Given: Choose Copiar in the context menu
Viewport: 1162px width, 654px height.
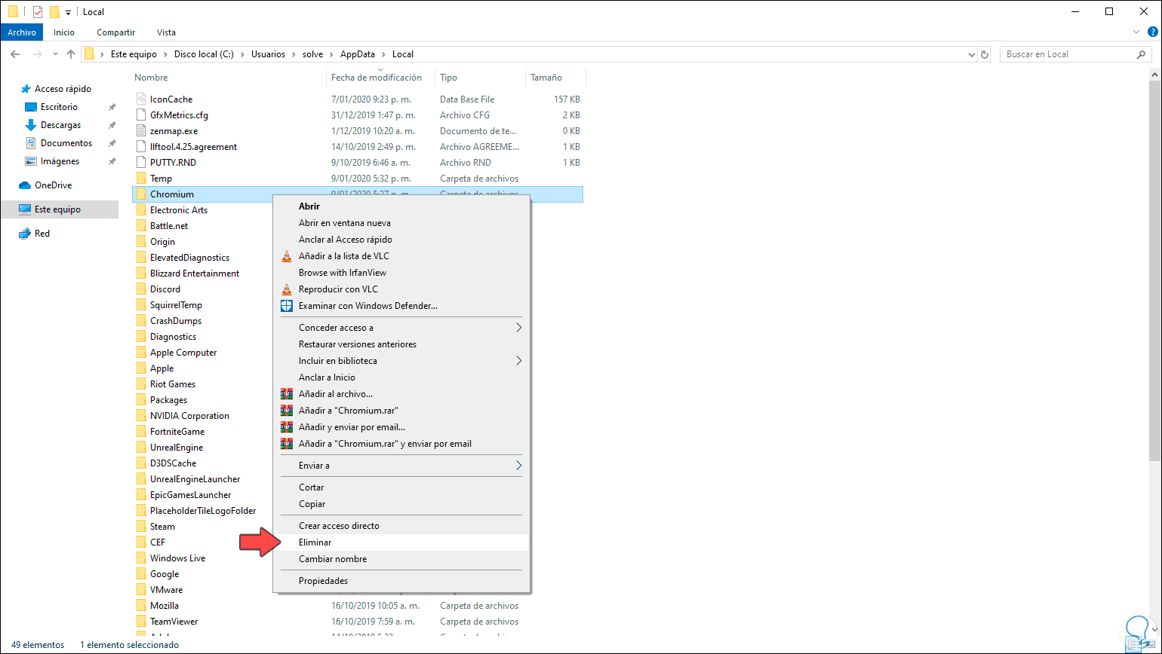Looking at the screenshot, I should (x=401, y=504).
